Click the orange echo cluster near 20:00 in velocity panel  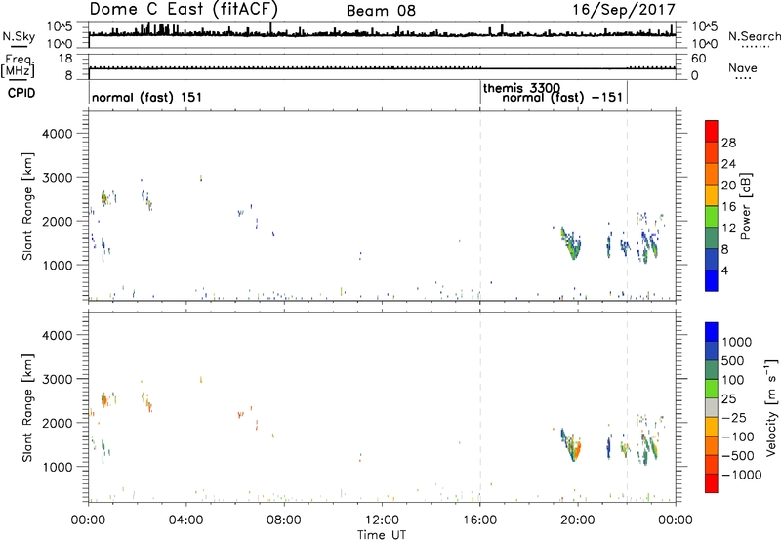coord(576,450)
